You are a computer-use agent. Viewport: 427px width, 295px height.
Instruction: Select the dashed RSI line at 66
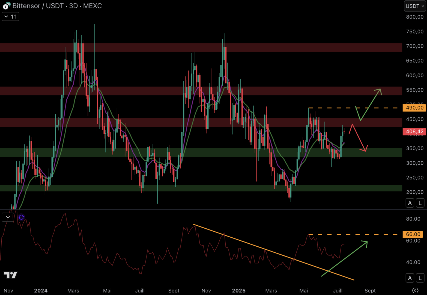[353, 234]
